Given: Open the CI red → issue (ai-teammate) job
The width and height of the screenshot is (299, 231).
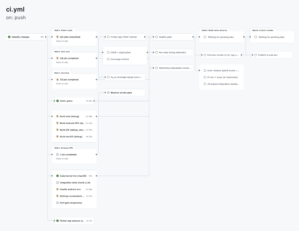Looking at the screenshot, I should pos(222,77).
